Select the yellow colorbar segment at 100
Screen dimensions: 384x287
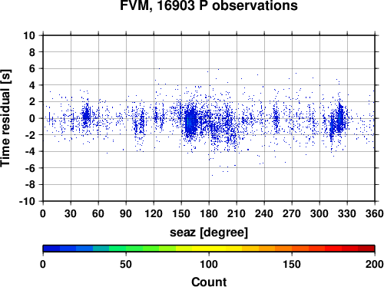[209, 249]
